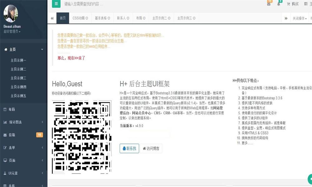
Task: Focus the top search input field
Action: (x=84, y=4)
